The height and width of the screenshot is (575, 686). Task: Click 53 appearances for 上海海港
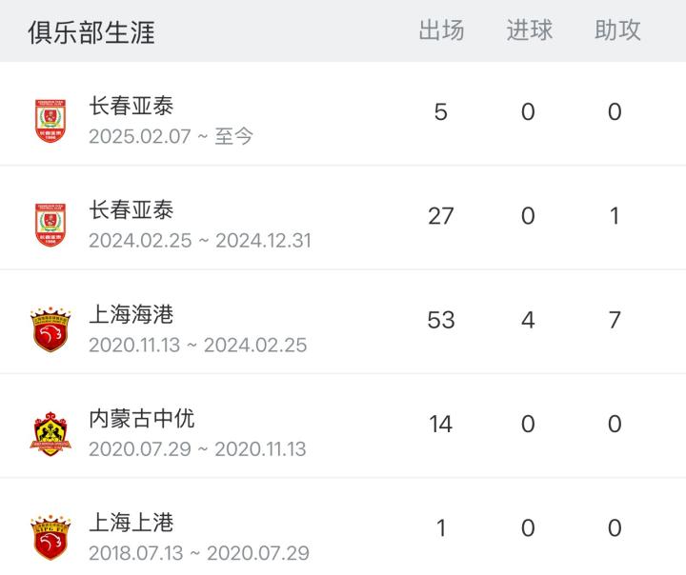(x=441, y=320)
